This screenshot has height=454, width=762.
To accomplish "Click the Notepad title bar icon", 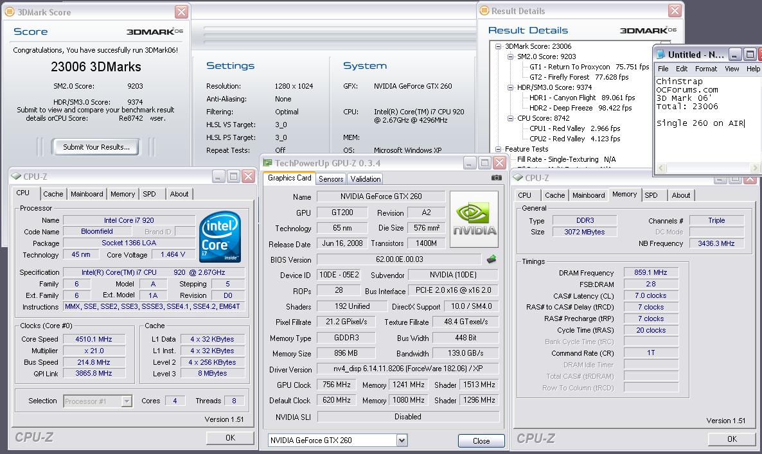I will click(x=660, y=55).
